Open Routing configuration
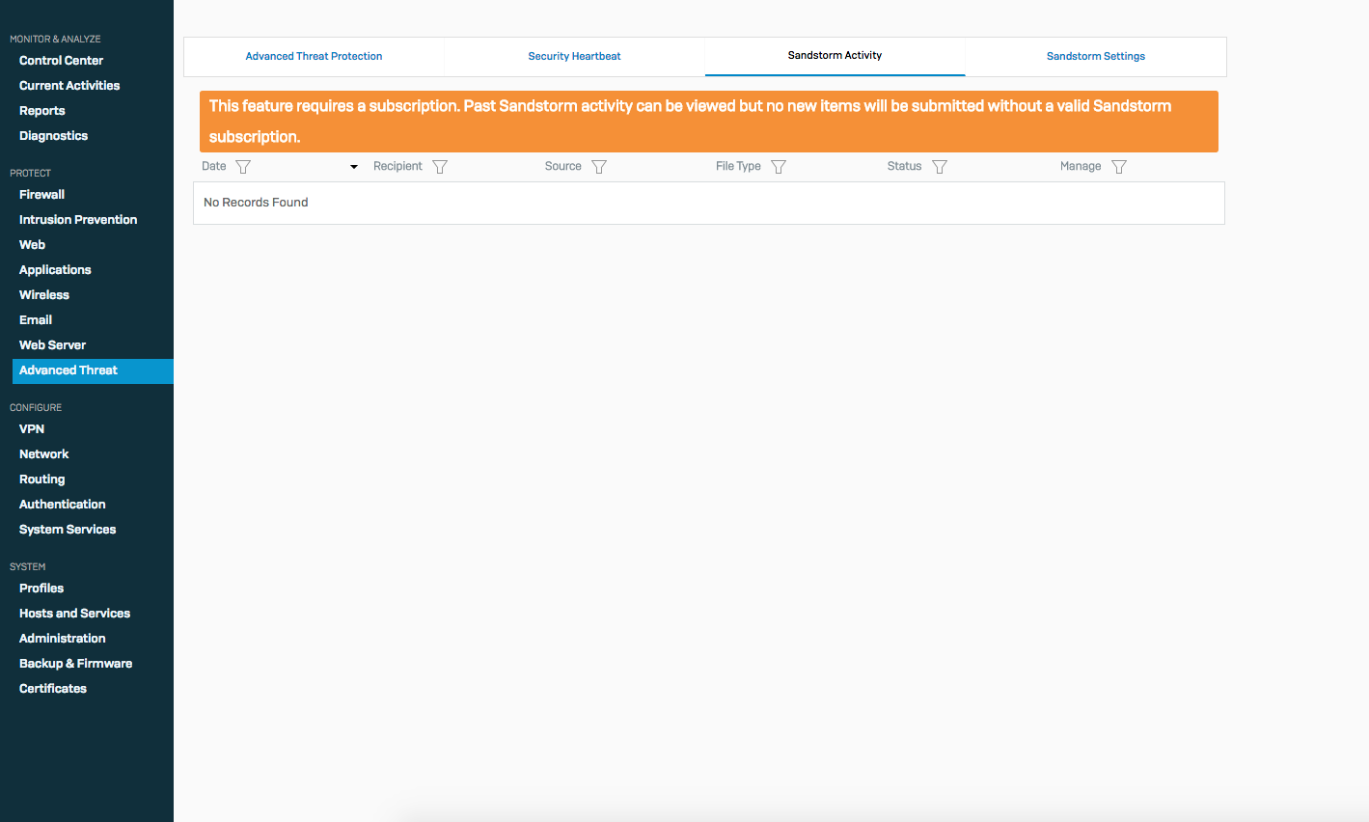The width and height of the screenshot is (1369, 822). (42, 479)
